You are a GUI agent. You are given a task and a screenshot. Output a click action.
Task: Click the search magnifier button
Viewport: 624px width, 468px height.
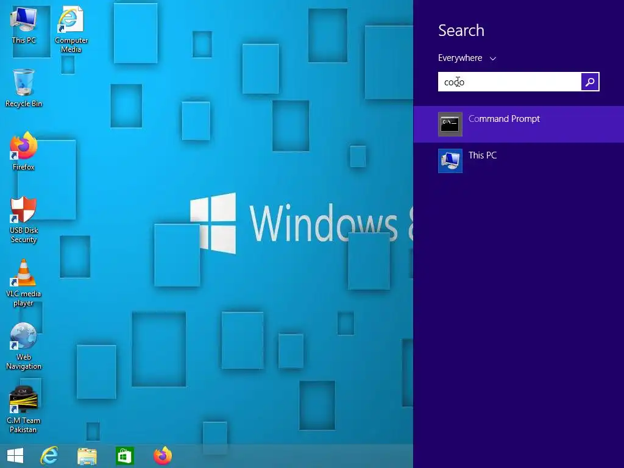tap(590, 82)
